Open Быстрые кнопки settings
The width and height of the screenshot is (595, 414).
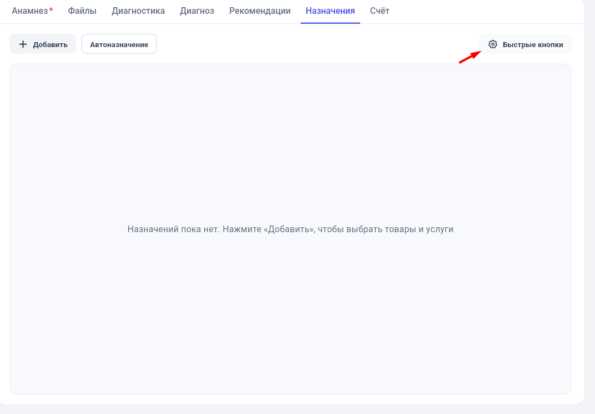(x=525, y=44)
